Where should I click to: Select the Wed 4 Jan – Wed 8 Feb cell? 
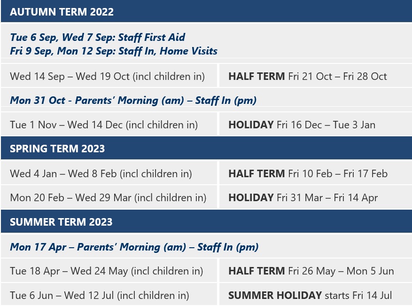101,173
